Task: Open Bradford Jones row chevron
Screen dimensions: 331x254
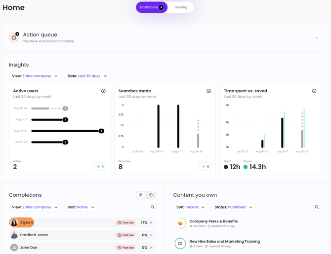Action: click(x=151, y=235)
